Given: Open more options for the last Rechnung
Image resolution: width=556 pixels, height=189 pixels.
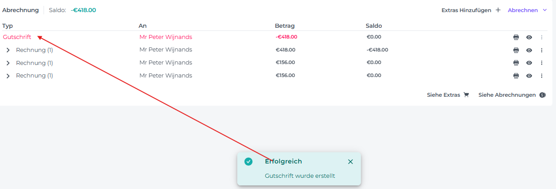Looking at the screenshot, I should tap(542, 76).
